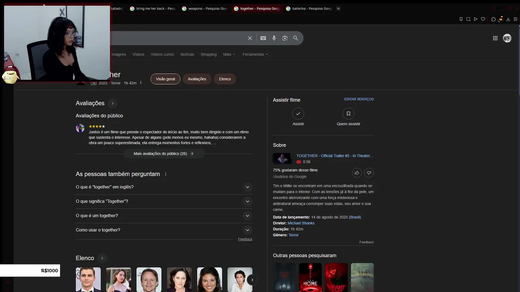Open three-dot menu beside As pessoas também perguntam
Viewport: 520px width, 292px height.
pos(166,174)
